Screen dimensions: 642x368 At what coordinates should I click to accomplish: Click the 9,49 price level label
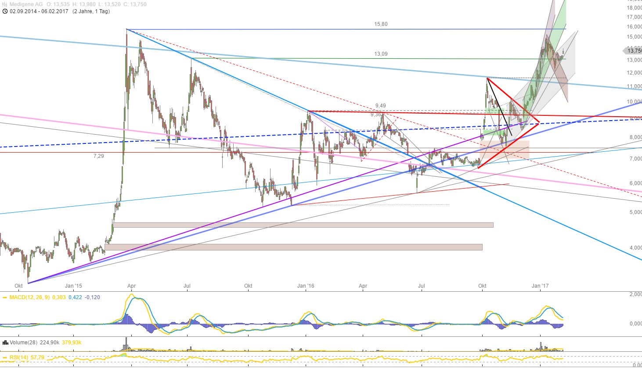380,105
